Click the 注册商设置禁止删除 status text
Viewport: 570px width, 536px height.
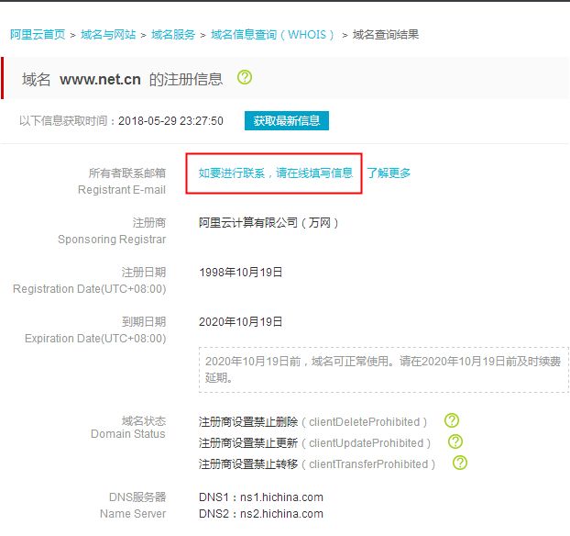[x=248, y=422]
